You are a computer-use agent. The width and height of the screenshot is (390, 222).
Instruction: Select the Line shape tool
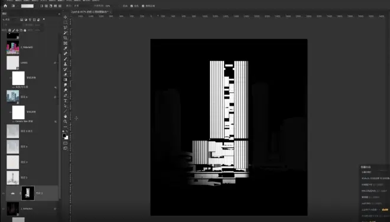[66, 111]
